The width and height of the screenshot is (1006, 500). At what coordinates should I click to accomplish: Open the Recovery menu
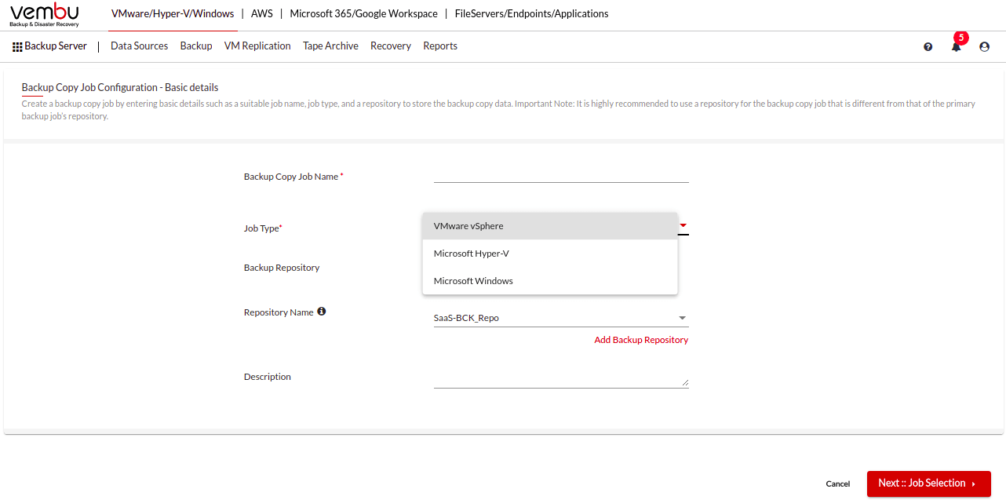pyautogui.click(x=391, y=46)
